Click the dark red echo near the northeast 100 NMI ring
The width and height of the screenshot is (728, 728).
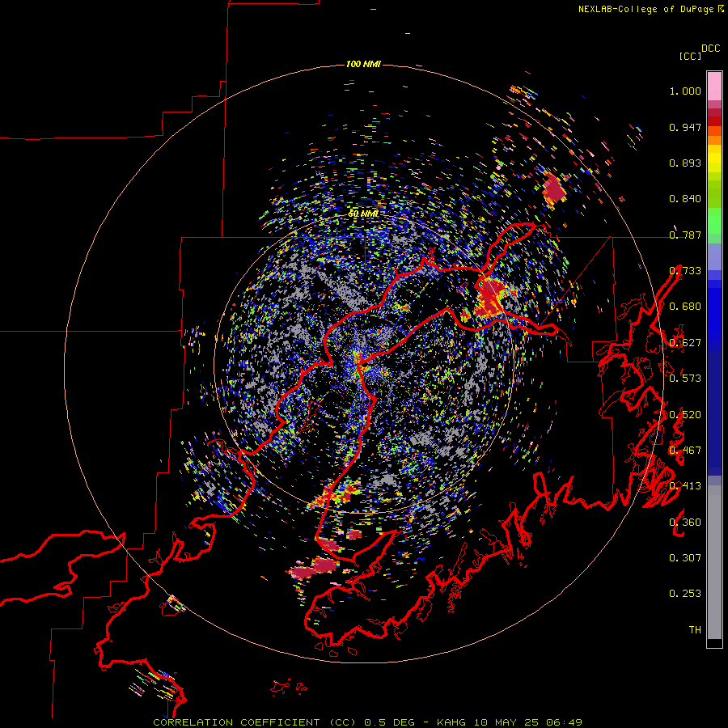coord(555,189)
